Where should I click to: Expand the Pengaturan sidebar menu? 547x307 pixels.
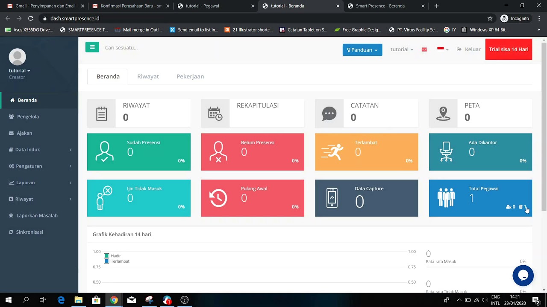(39, 166)
